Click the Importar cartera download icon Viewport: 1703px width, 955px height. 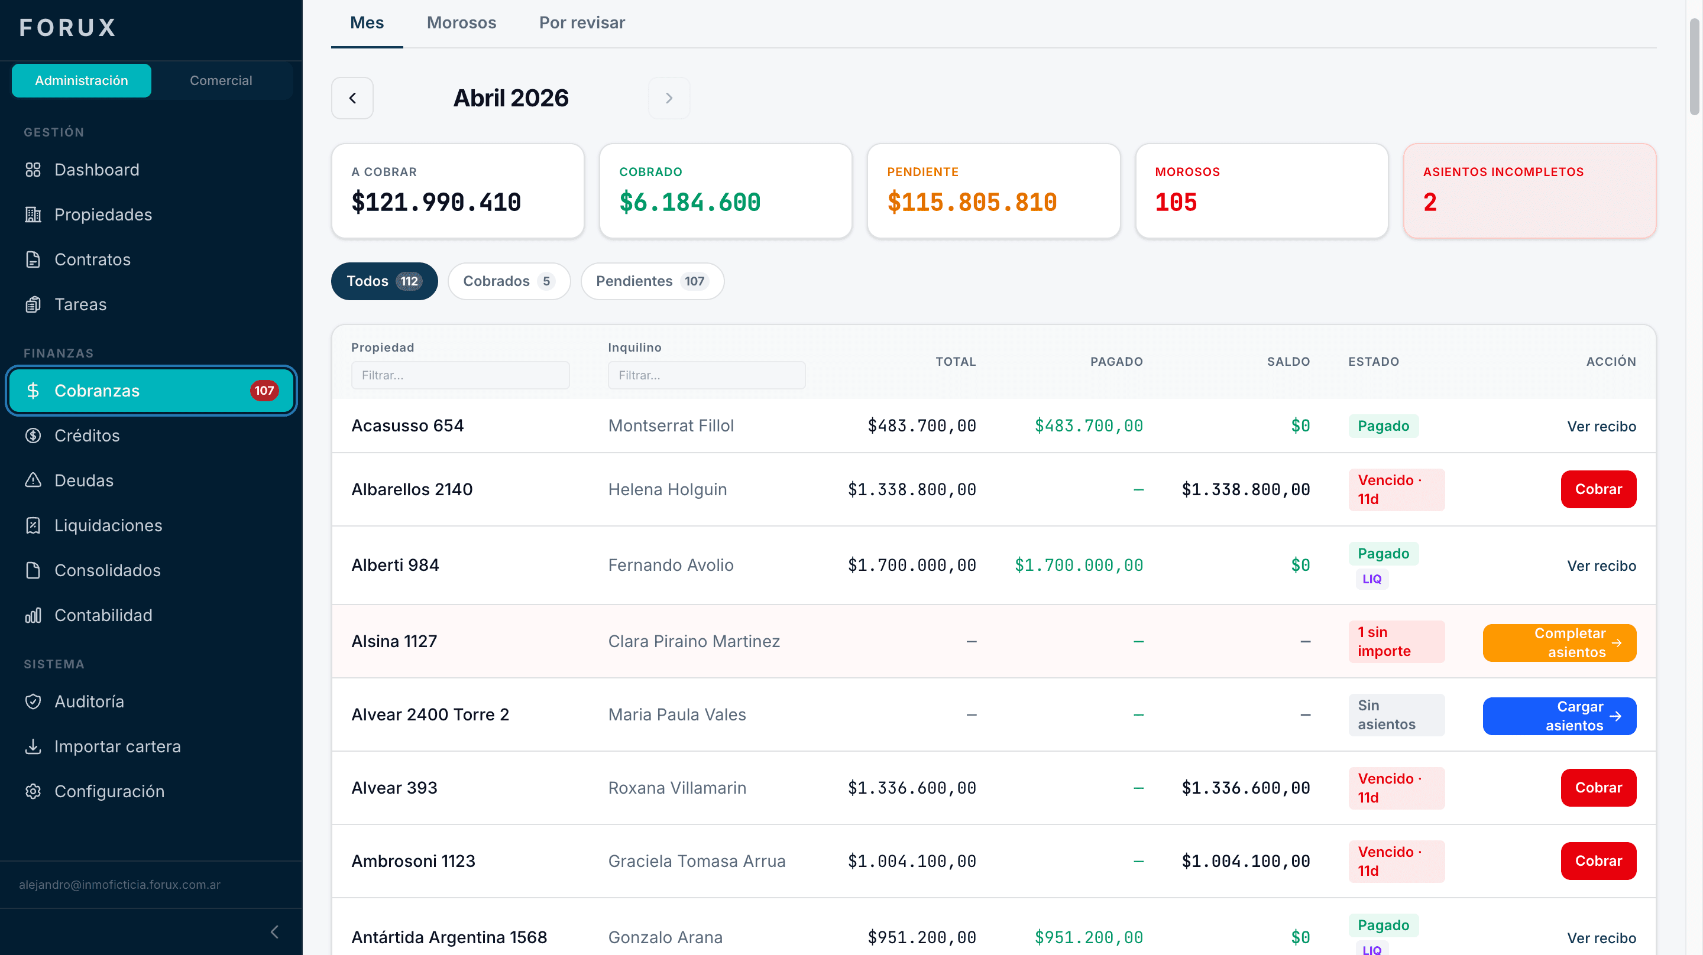33,746
